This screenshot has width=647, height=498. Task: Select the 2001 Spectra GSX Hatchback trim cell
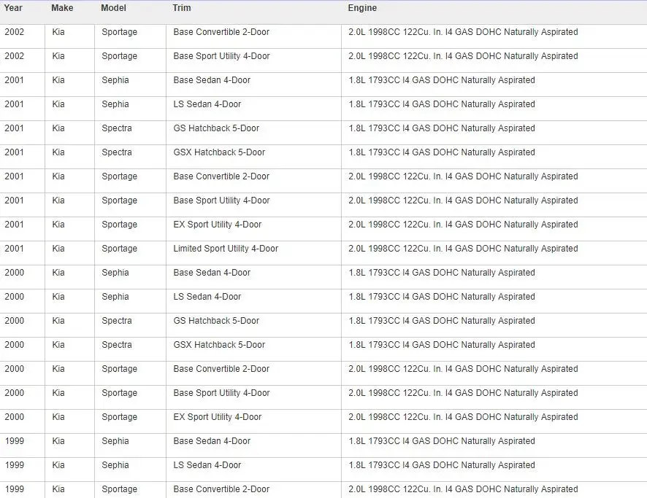click(254, 152)
